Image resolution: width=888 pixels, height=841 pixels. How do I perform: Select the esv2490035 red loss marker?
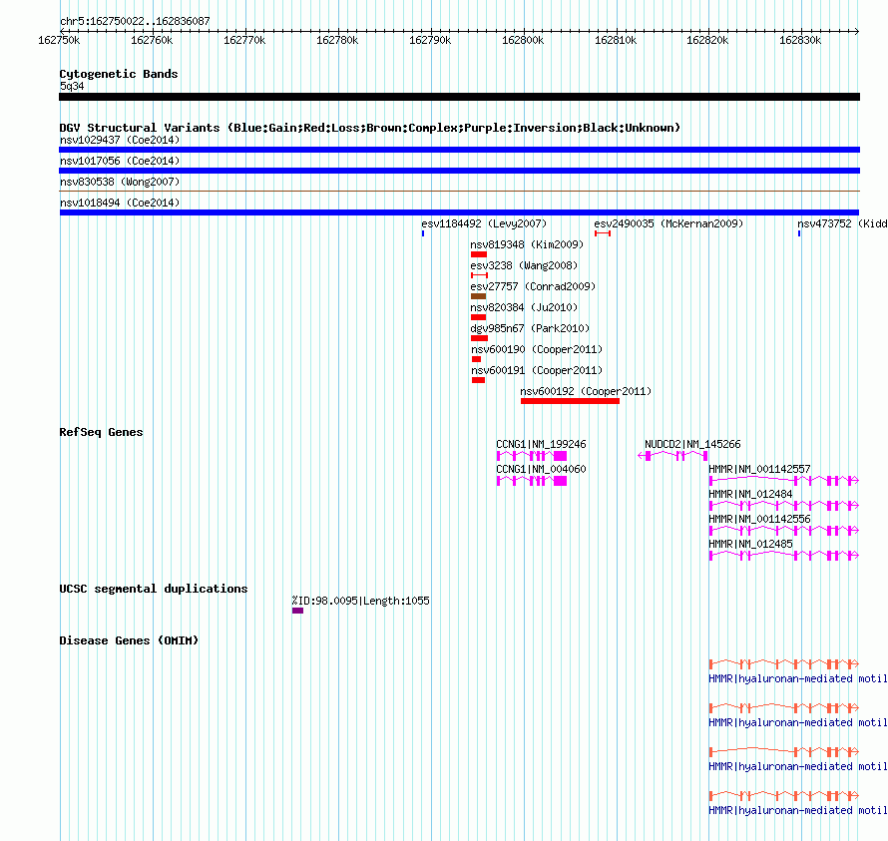click(x=603, y=233)
